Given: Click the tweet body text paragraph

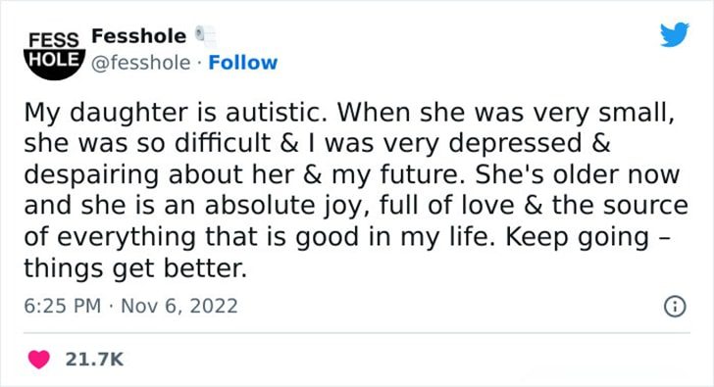Looking at the screenshot, I should click(x=356, y=190).
